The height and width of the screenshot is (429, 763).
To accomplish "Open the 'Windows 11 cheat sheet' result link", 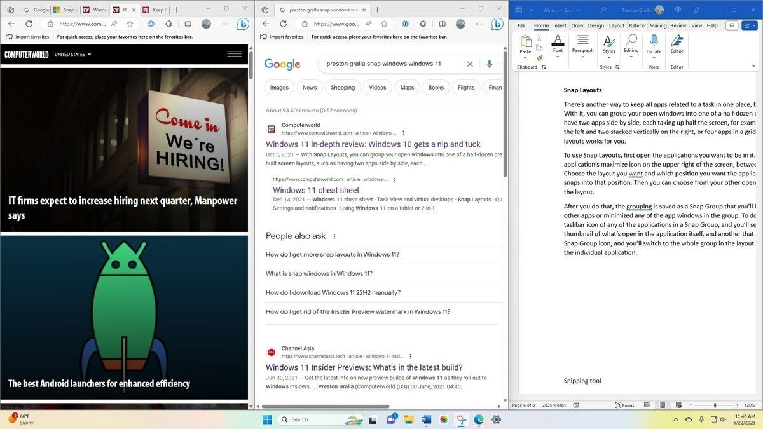I will coord(316,190).
